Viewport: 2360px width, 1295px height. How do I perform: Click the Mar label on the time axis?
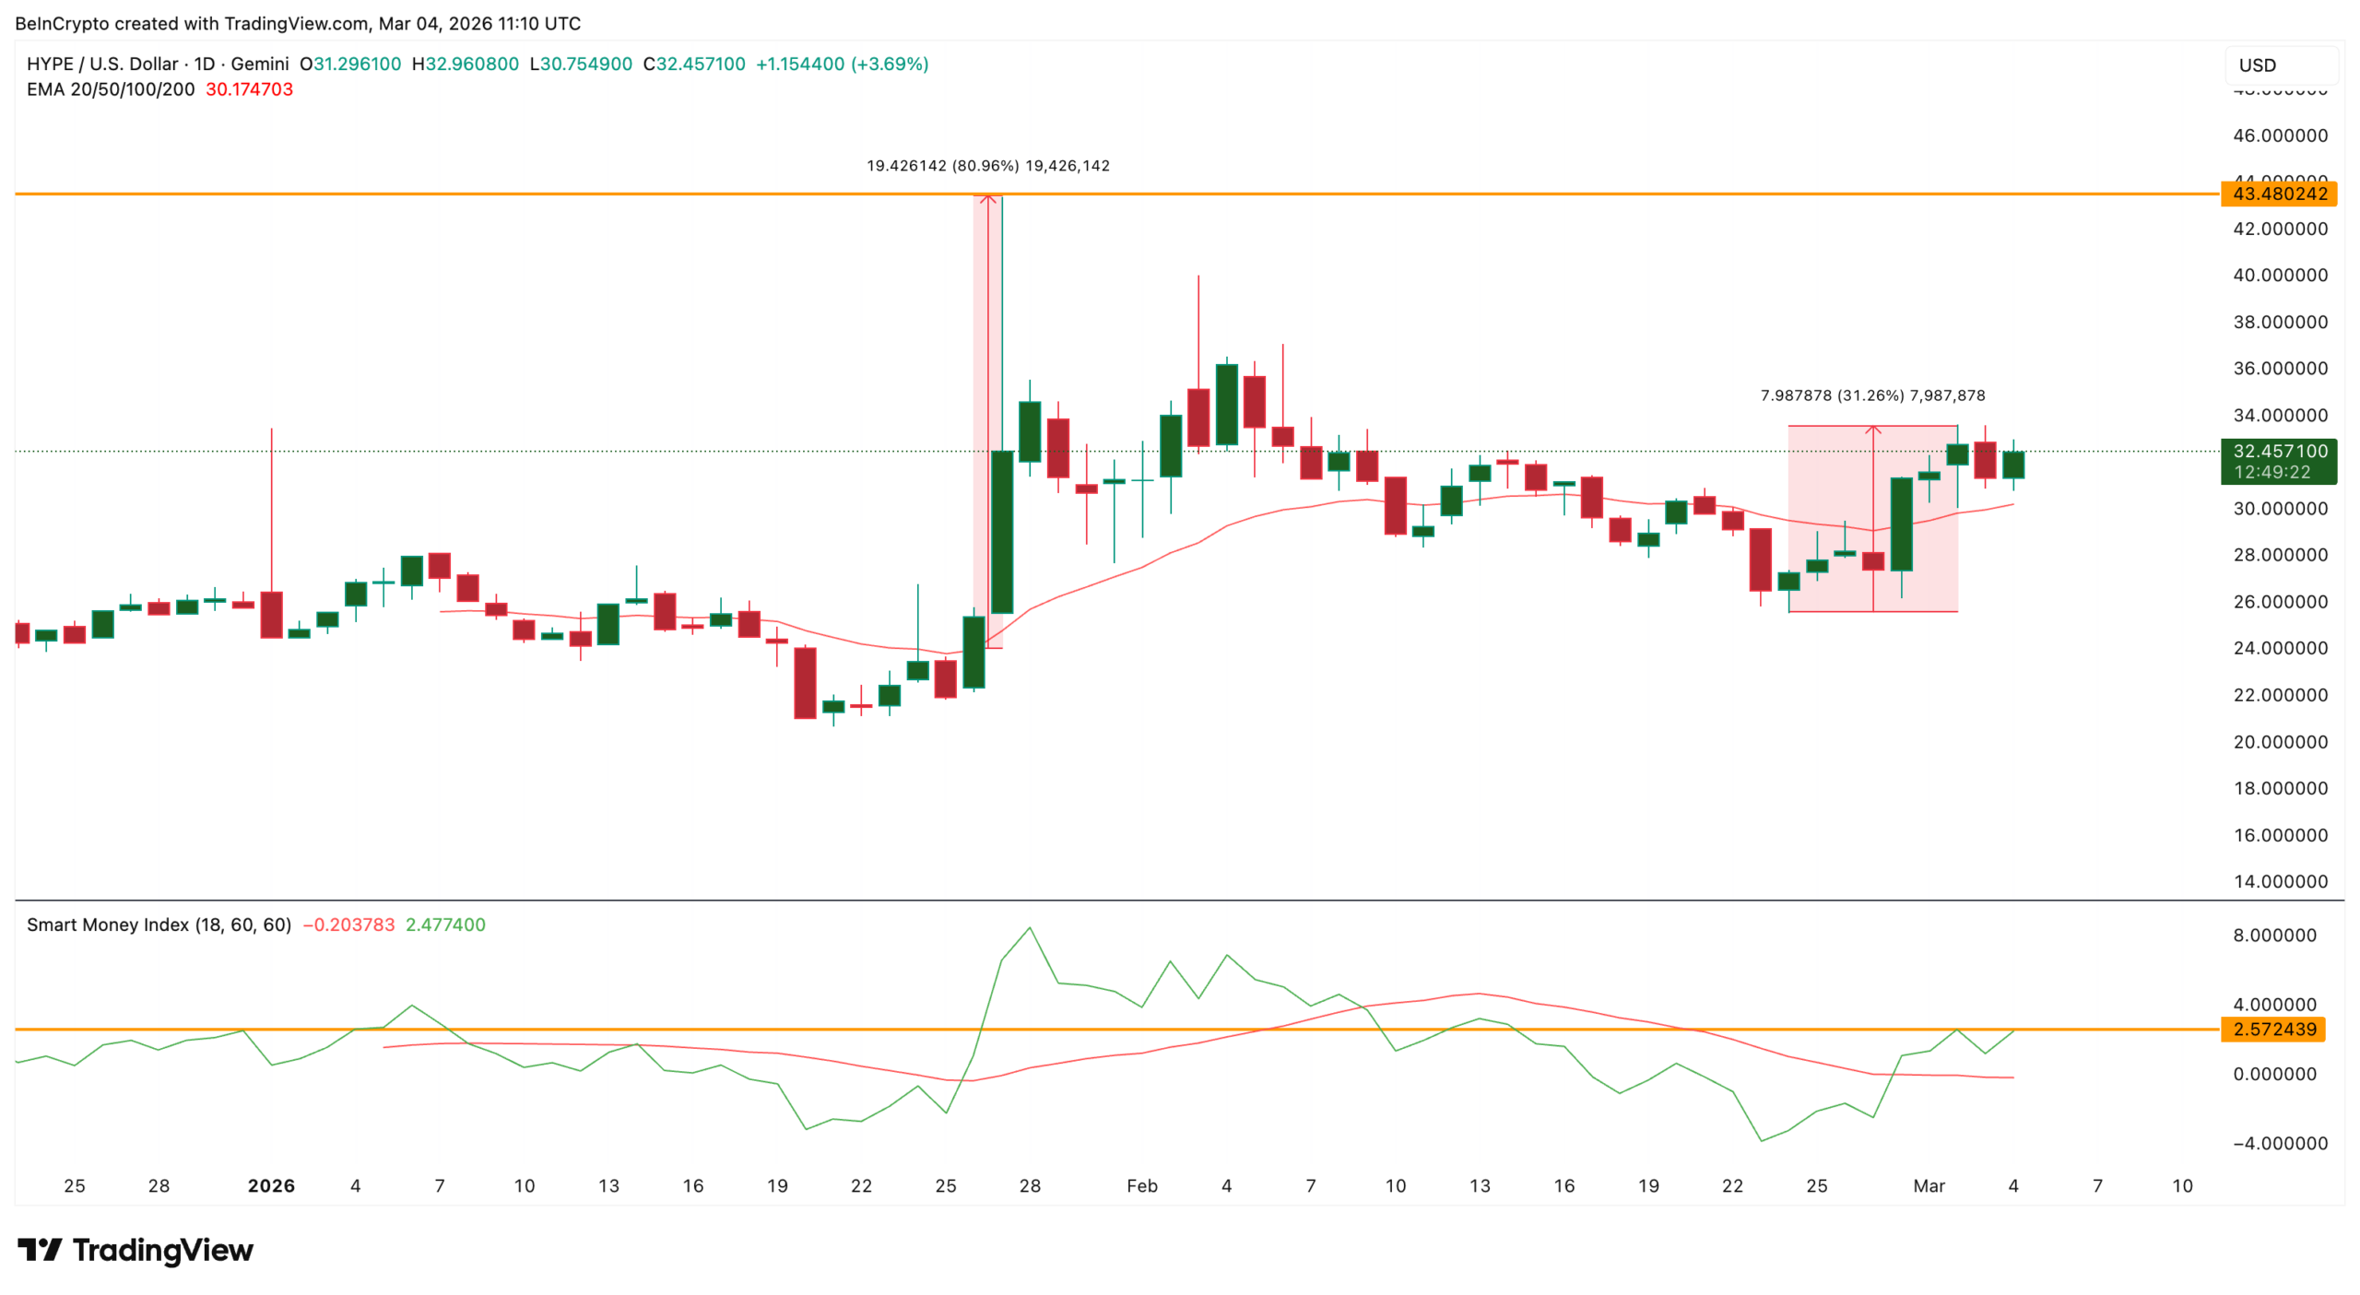point(1929,1186)
